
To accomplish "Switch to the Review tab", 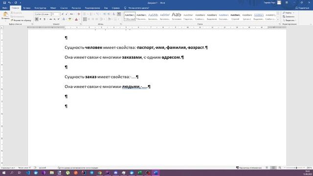I will click(92, 8).
